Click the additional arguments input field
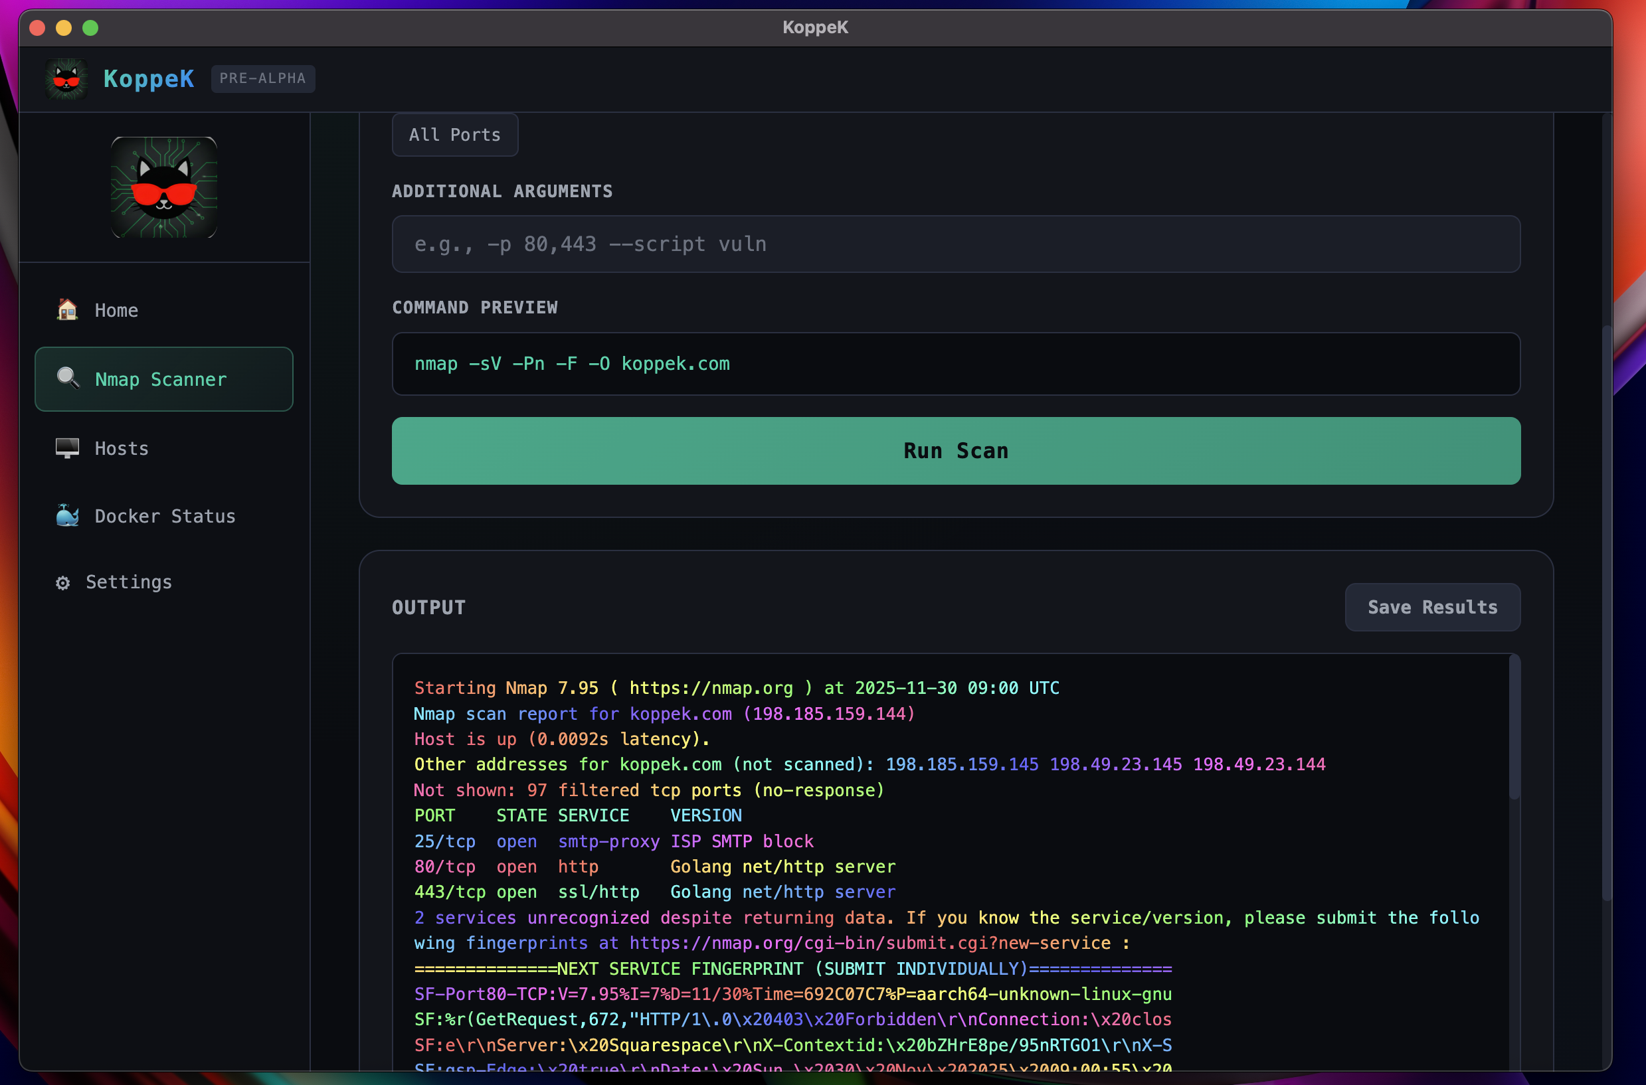This screenshot has height=1085, width=1646. [x=955, y=244]
